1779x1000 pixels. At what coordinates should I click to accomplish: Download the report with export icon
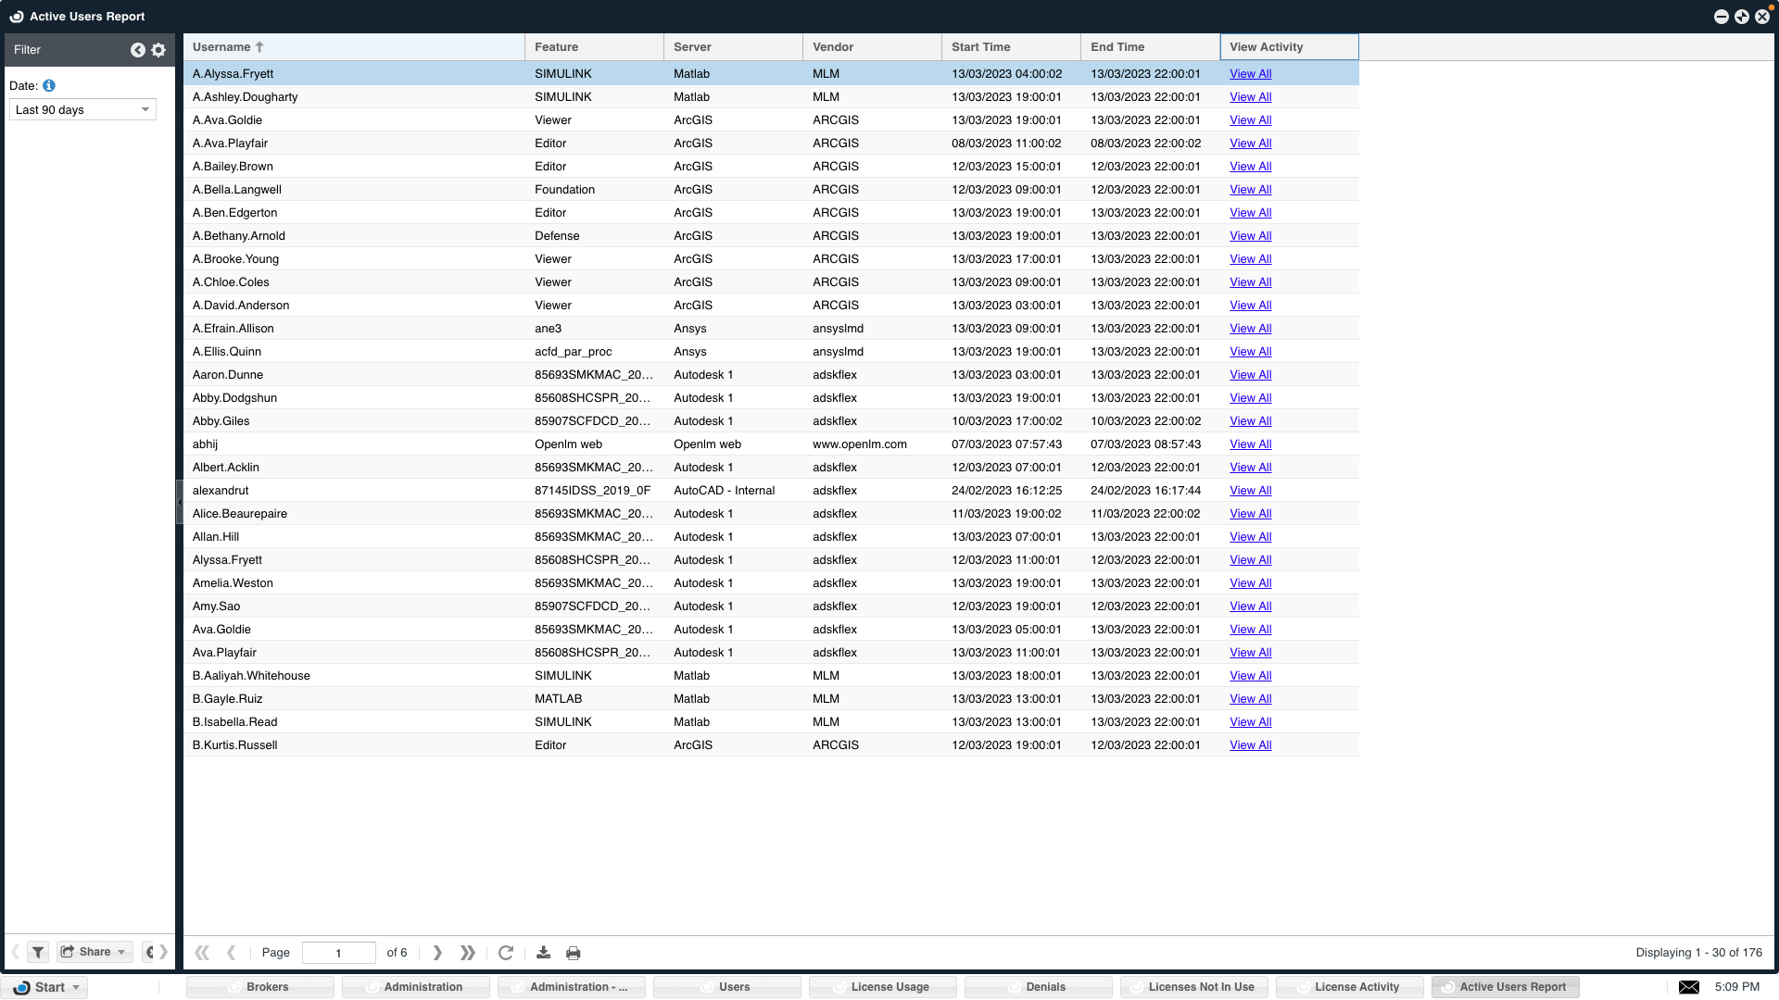click(x=544, y=953)
